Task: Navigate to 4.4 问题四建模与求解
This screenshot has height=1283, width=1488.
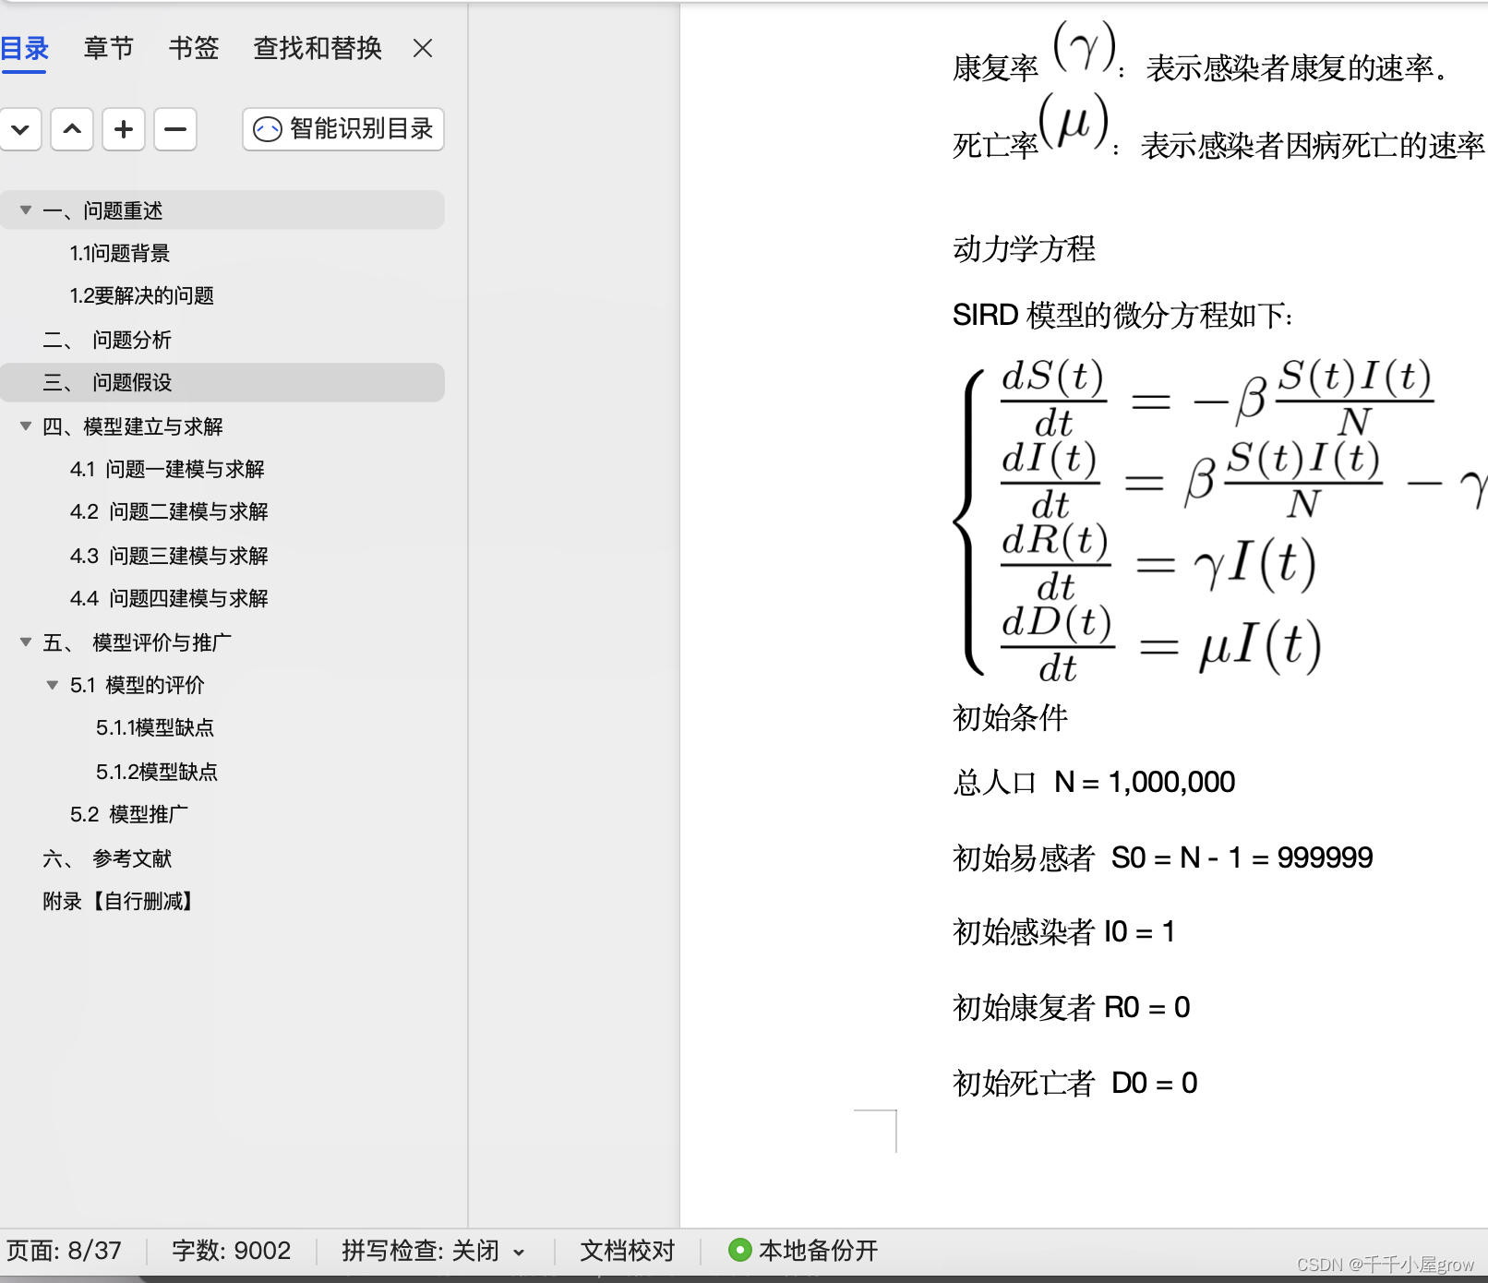Action: [x=169, y=598]
